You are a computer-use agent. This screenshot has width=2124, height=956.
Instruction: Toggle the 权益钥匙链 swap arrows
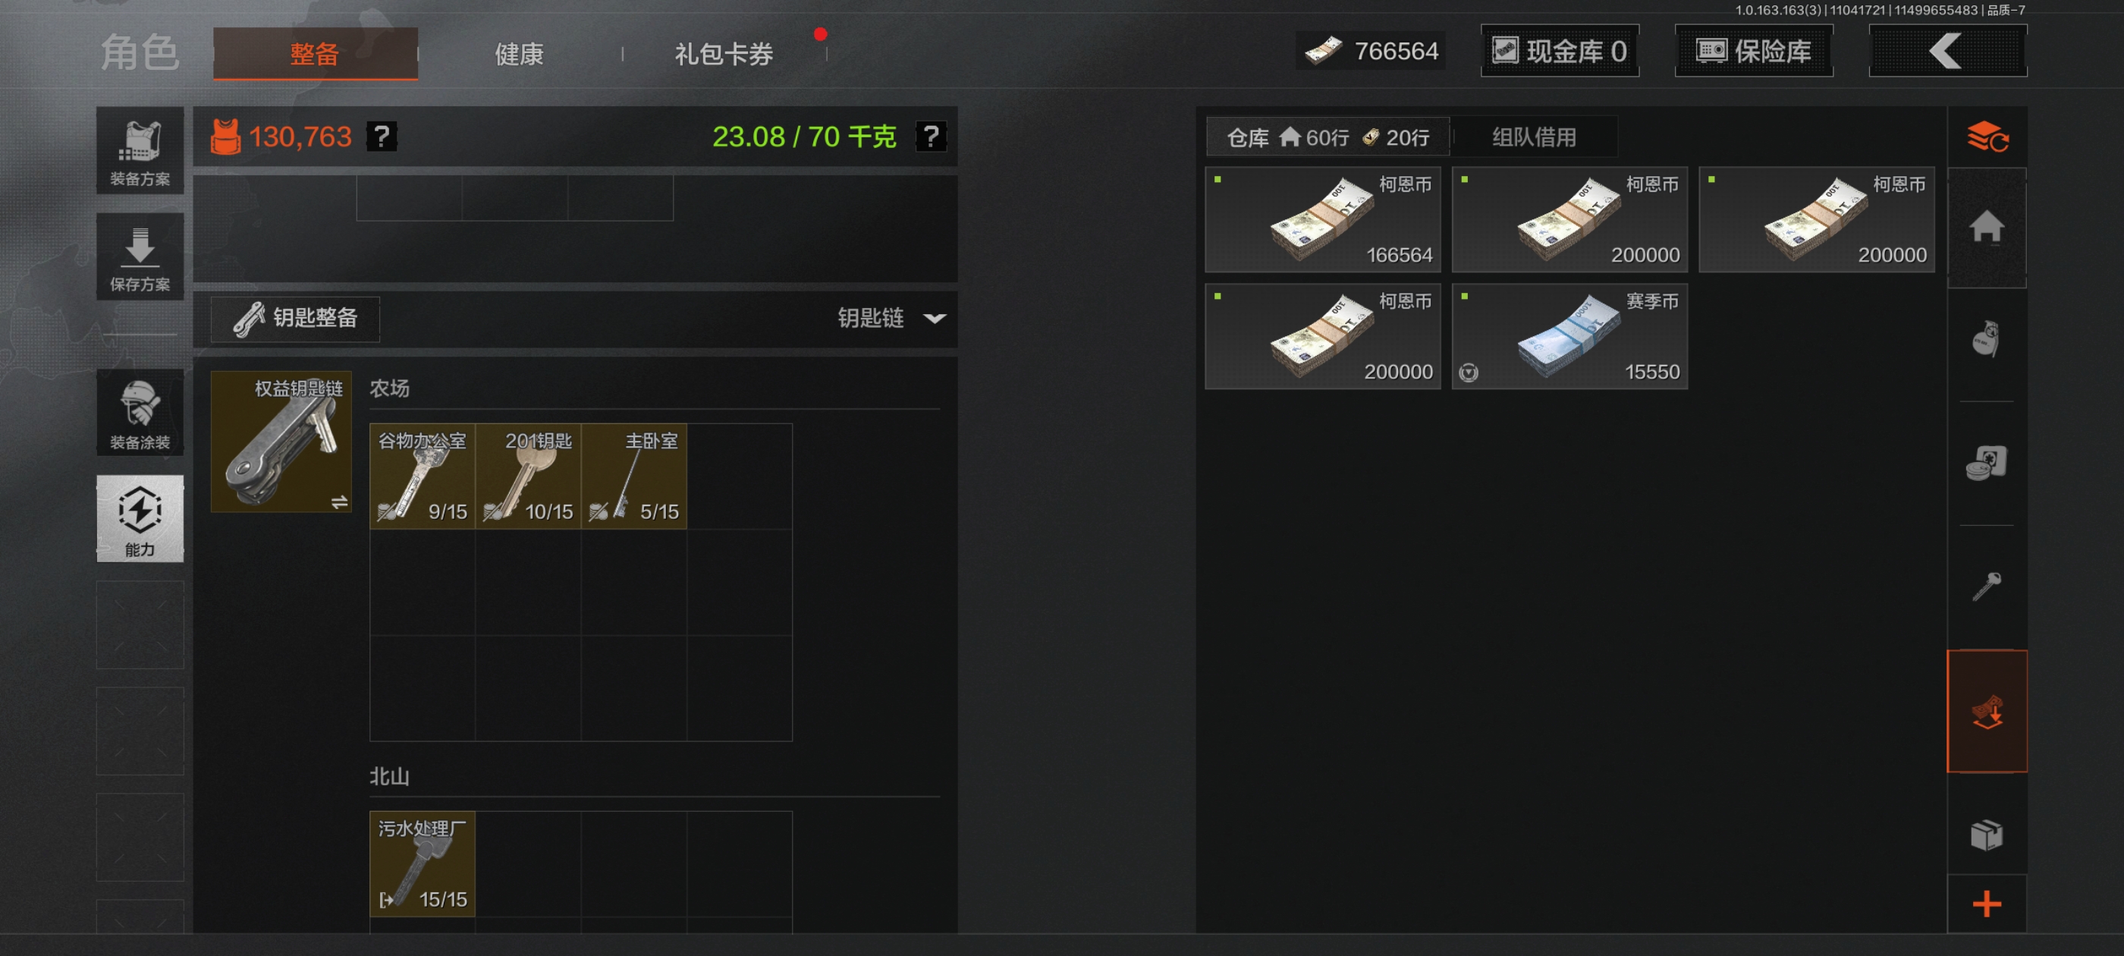340,502
